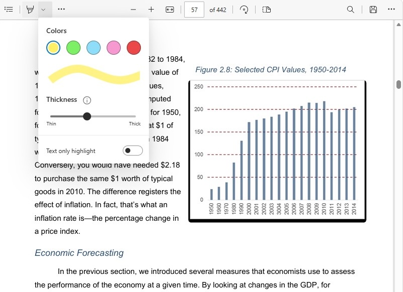Click the vertical scrollbar thumb
The image size is (403, 292).
398,85
